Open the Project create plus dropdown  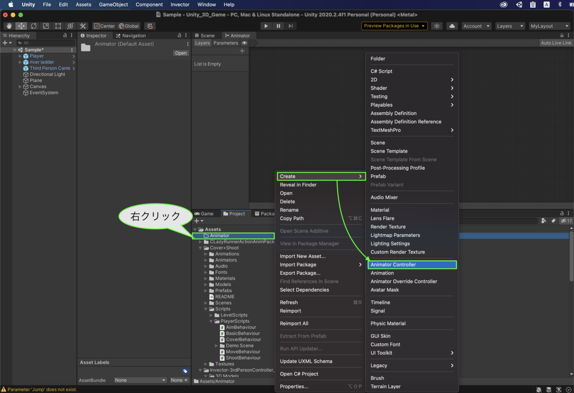[199, 221]
